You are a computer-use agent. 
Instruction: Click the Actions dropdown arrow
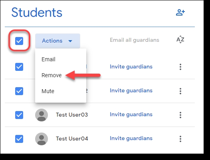point(70,41)
